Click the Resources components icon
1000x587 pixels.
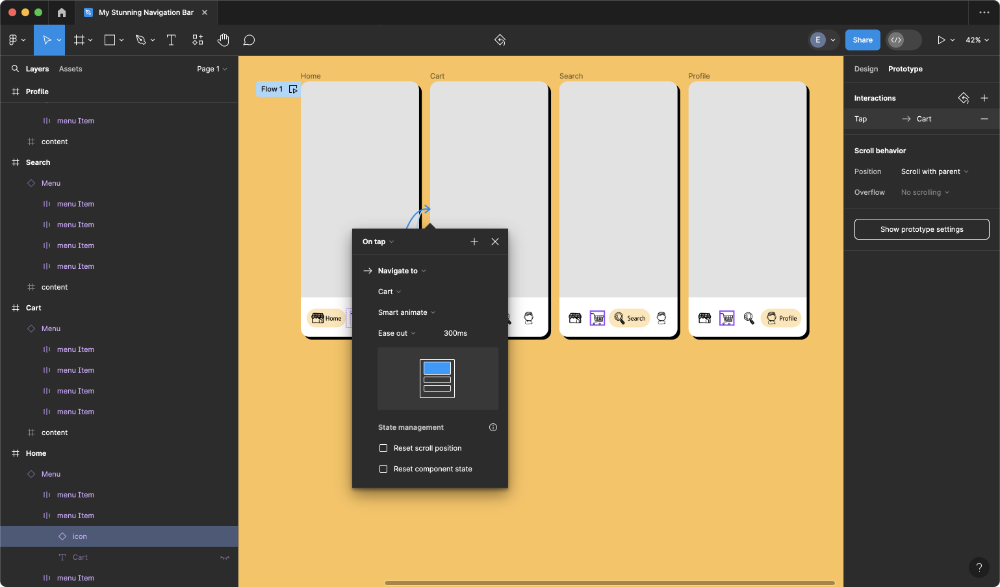pos(198,40)
